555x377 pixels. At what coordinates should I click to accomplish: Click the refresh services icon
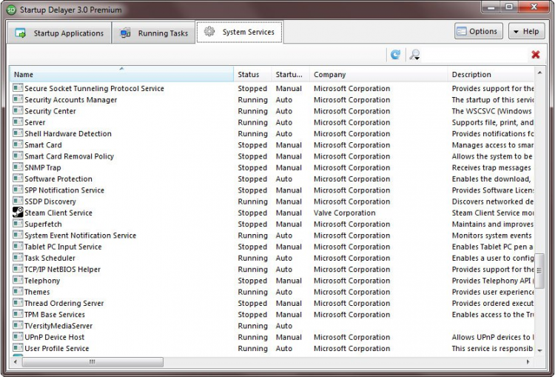click(x=395, y=55)
